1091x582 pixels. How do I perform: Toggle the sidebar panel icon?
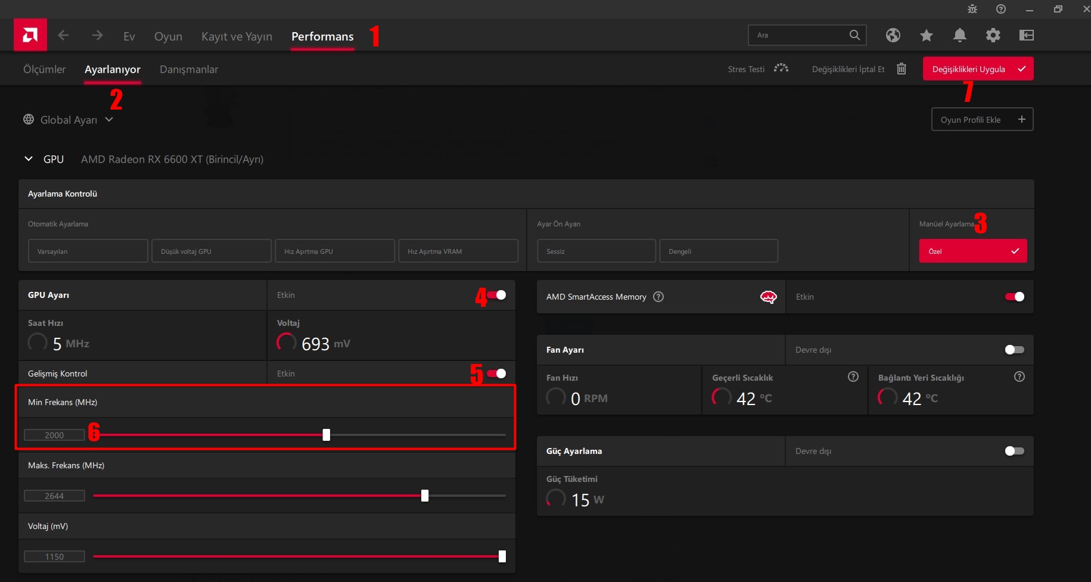click(1026, 35)
